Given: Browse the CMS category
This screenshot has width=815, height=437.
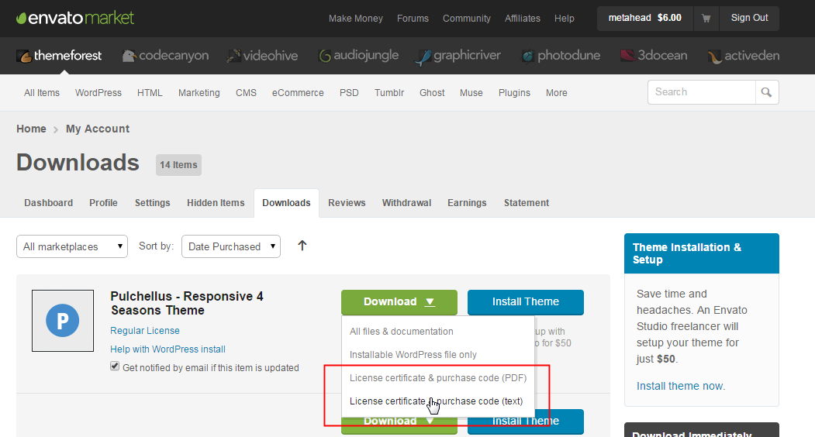Looking at the screenshot, I should 246,93.
